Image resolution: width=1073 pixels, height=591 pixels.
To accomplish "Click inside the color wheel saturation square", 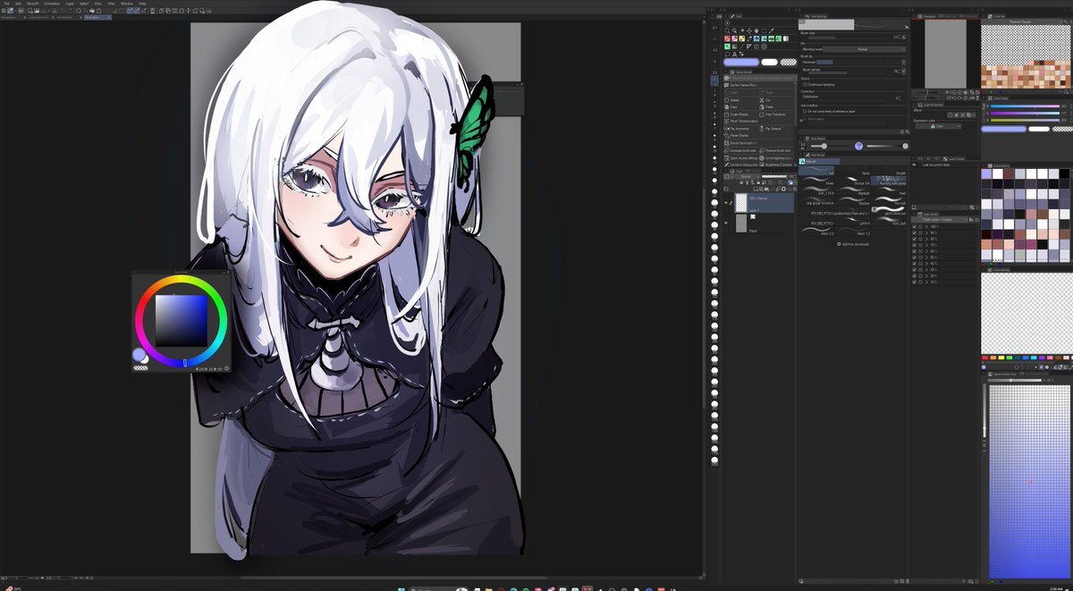I will click(182, 320).
